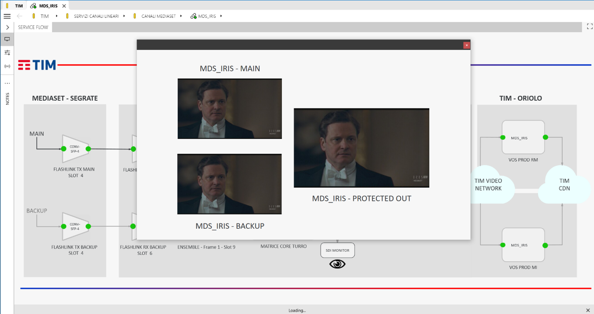Image resolution: width=594 pixels, height=314 pixels.
Task: Expand the side panel chevron
Action: pyautogui.click(x=7, y=27)
